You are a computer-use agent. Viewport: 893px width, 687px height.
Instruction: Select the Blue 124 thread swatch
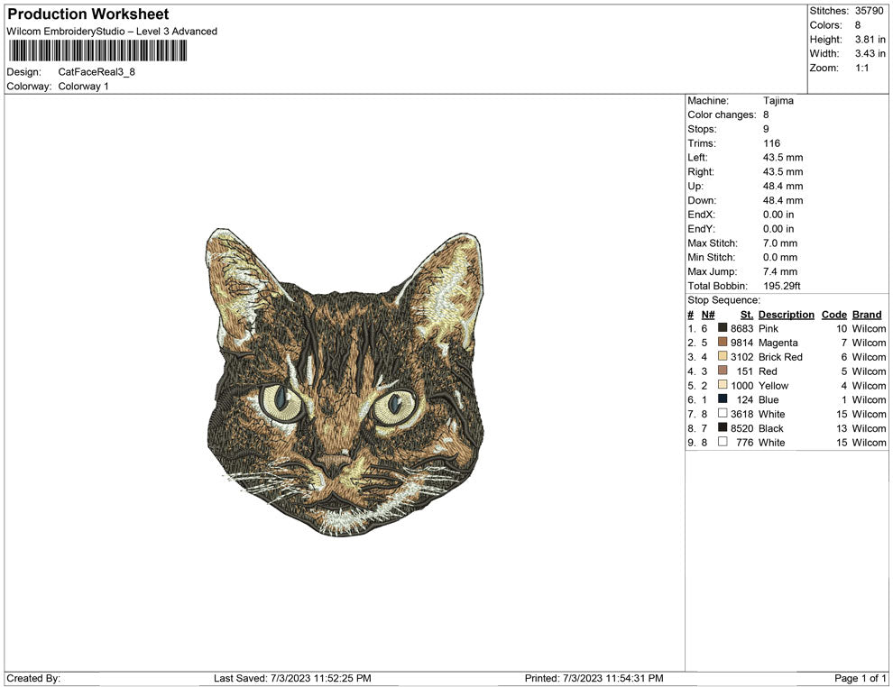(x=722, y=399)
